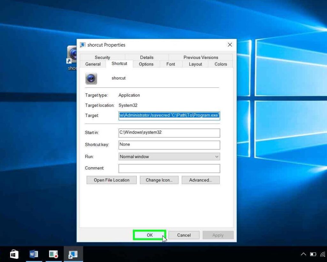
Task: Open the Wi-Fi network icon
Action: [323, 254]
